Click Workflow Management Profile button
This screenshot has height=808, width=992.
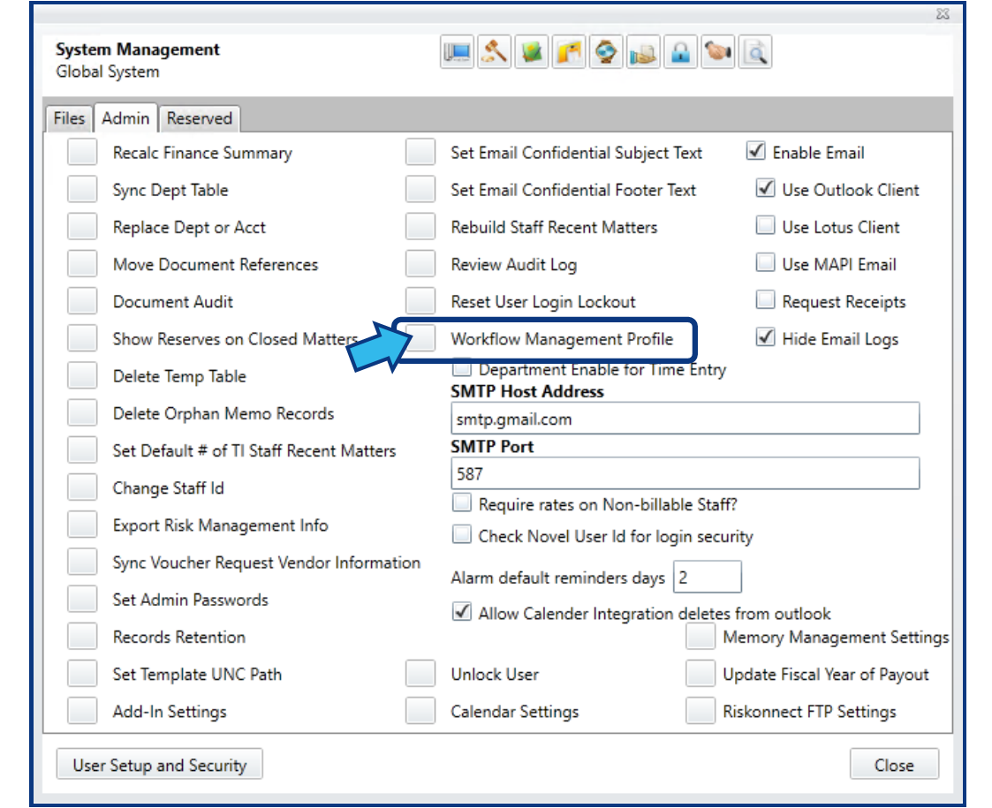coord(420,338)
